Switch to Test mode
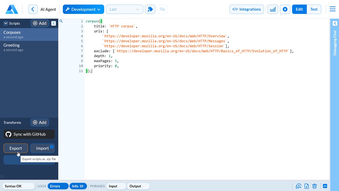 point(314,9)
